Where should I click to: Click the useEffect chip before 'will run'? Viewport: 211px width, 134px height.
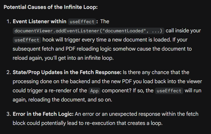click(169, 91)
